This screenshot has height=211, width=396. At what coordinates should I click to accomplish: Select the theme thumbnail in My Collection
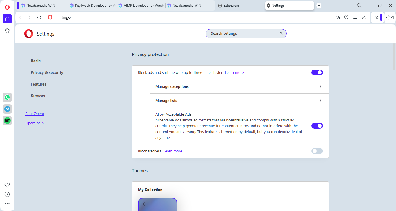(x=157, y=204)
